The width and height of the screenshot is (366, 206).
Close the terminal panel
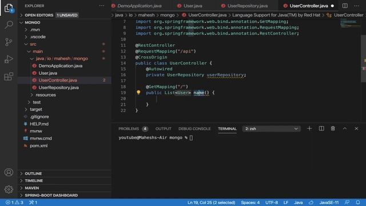click(356, 128)
